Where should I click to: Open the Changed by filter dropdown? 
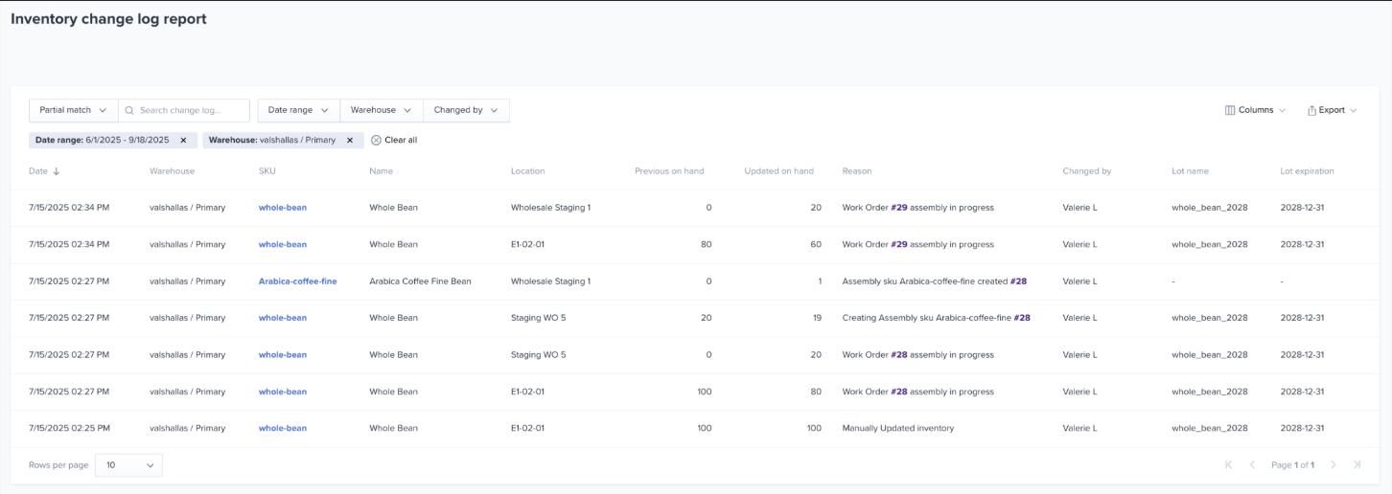coord(466,110)
